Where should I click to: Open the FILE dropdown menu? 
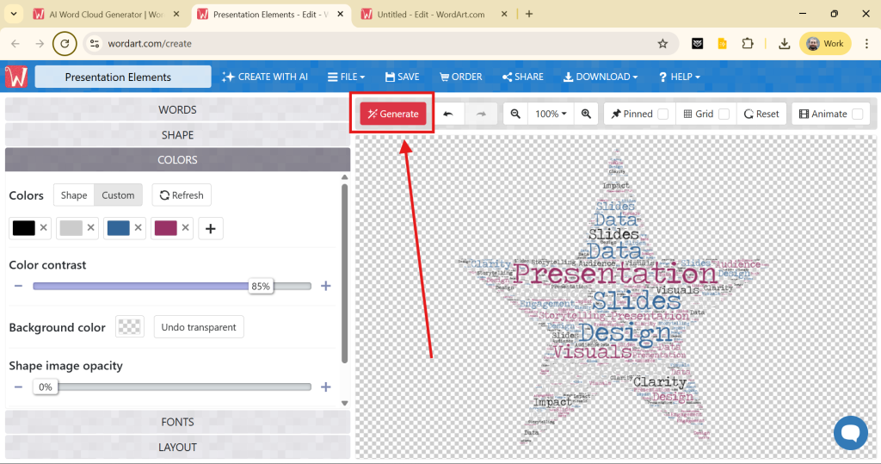click(347, 77)
